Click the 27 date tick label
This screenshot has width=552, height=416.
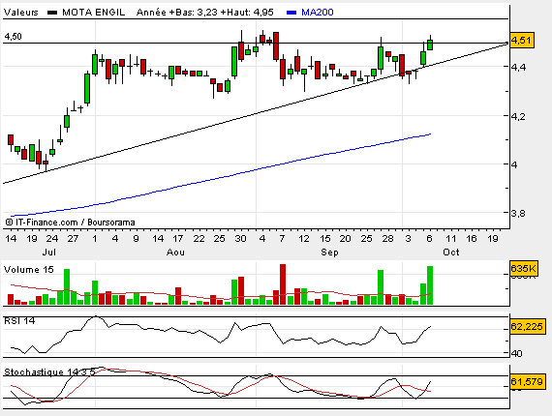(x=73, y=238)
